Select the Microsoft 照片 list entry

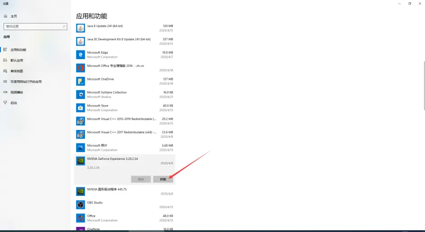click(125, 148)
